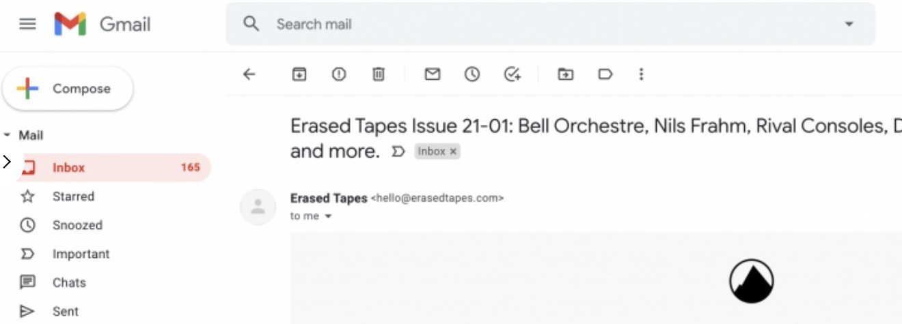The width and height of the screenshot is (902, 324).
Task: Collapse the Mail section in the sidebar
Action: tap(7, 136)
